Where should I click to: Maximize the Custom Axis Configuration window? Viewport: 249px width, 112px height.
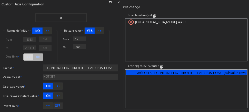click(x=110, y=2)
